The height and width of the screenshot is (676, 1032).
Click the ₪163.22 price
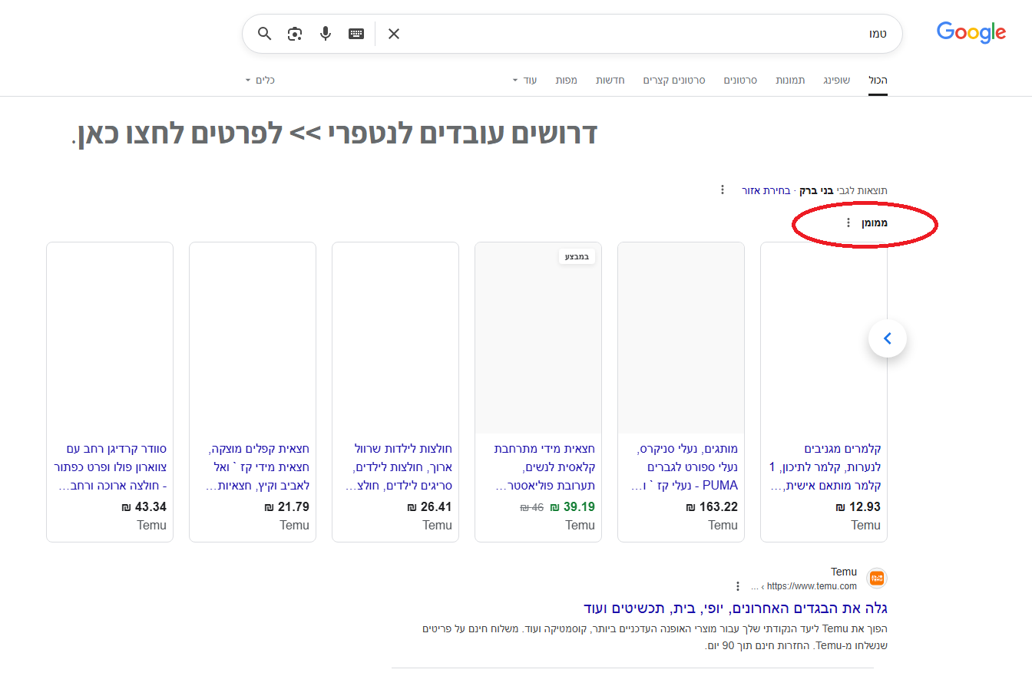pos(712,506)
